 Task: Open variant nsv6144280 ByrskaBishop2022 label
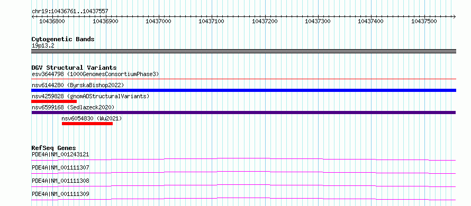[78, 86]
